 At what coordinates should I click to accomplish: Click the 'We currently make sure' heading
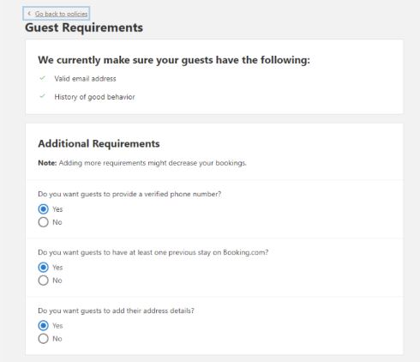tap(174, 60)
